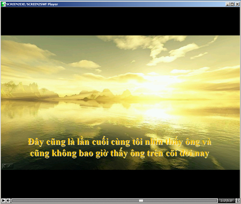Select the pointer arrow in slideshow overlay
The width and height of the screenshot is (241, 204).
click(5, 166)
